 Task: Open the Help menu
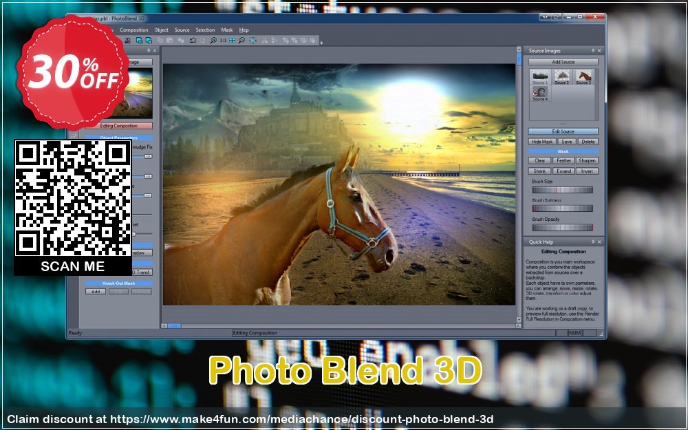(x=244, y=30)
